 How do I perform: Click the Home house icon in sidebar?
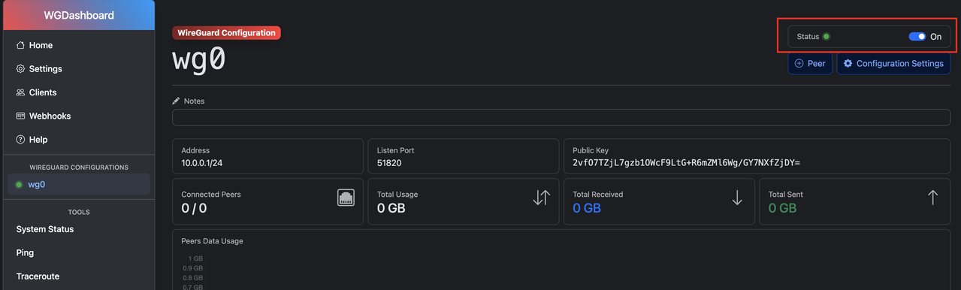(x=21, y=45)
